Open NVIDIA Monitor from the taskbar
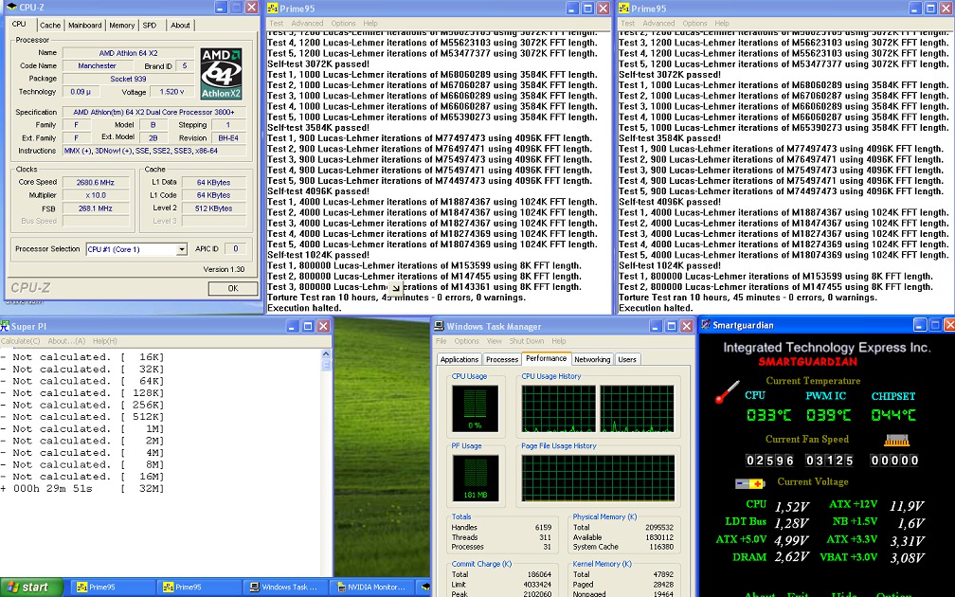 click(371, 588)
